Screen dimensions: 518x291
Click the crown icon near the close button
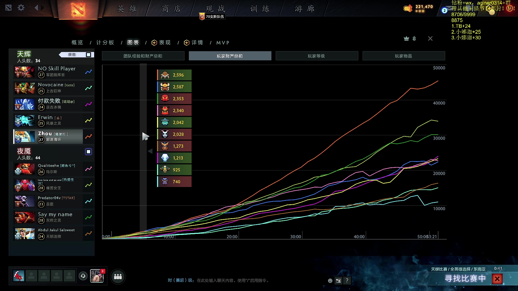pyautogui.click(x=406, y=39)
